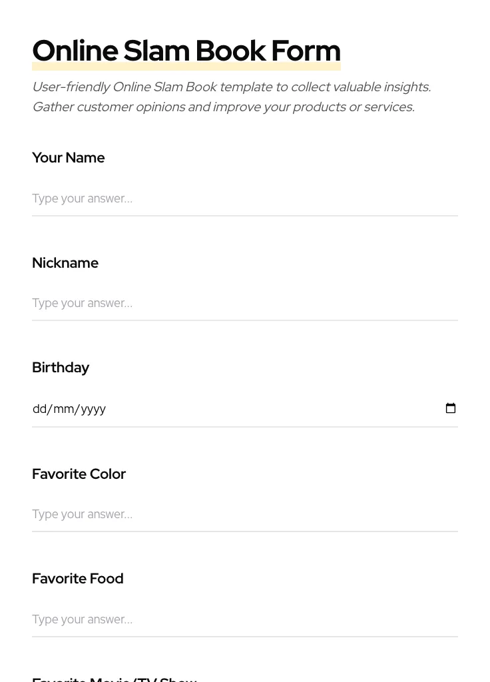490x682 pixels.
Task: Click the 'Favorite Food' question label
Action: (x=77, y=579)
